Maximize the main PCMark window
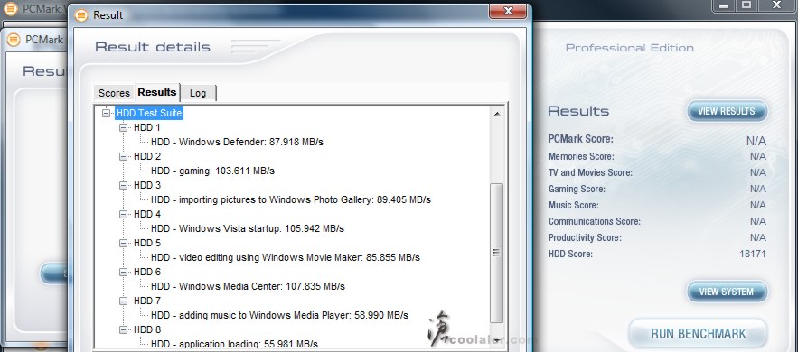This screenshot has width=798, height=352. [x=746, y=5]
